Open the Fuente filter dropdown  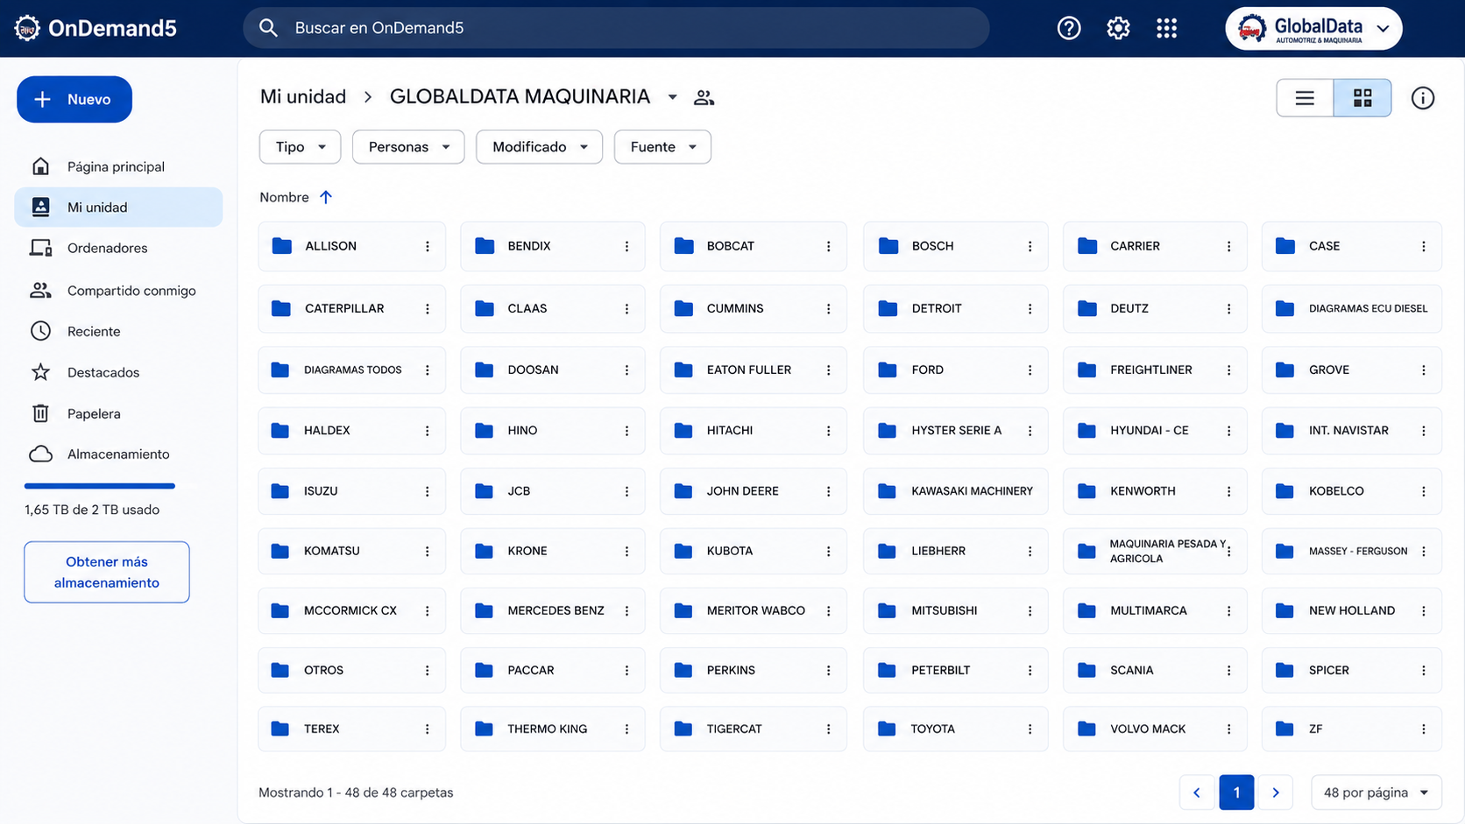[662, 146]
